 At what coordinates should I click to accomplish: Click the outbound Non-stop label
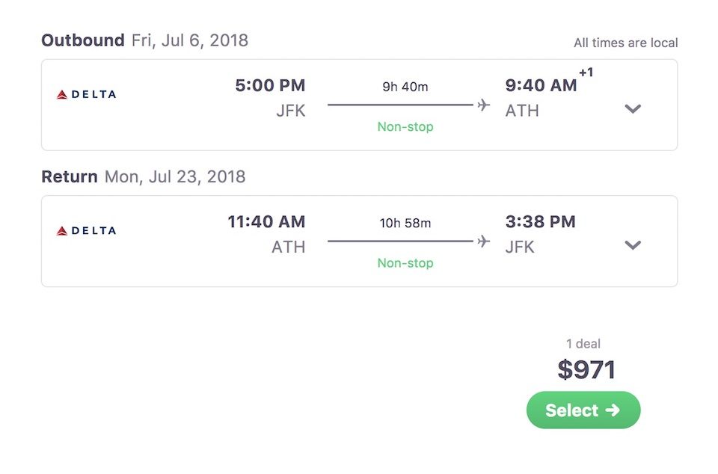pos(405,127)
